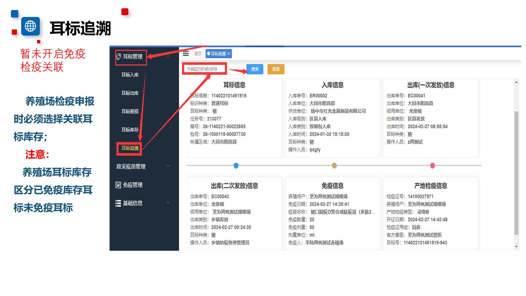526x296 pixels.
Task: Click the globe icon beside the title
Action: [30, 26]
